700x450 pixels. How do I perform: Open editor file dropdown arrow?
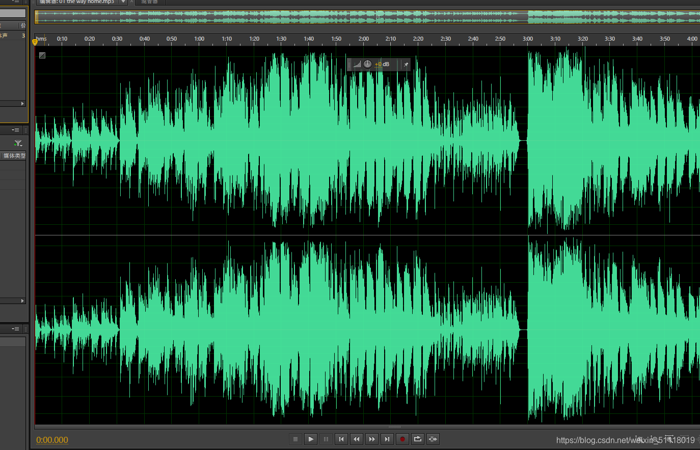point(123,2)
